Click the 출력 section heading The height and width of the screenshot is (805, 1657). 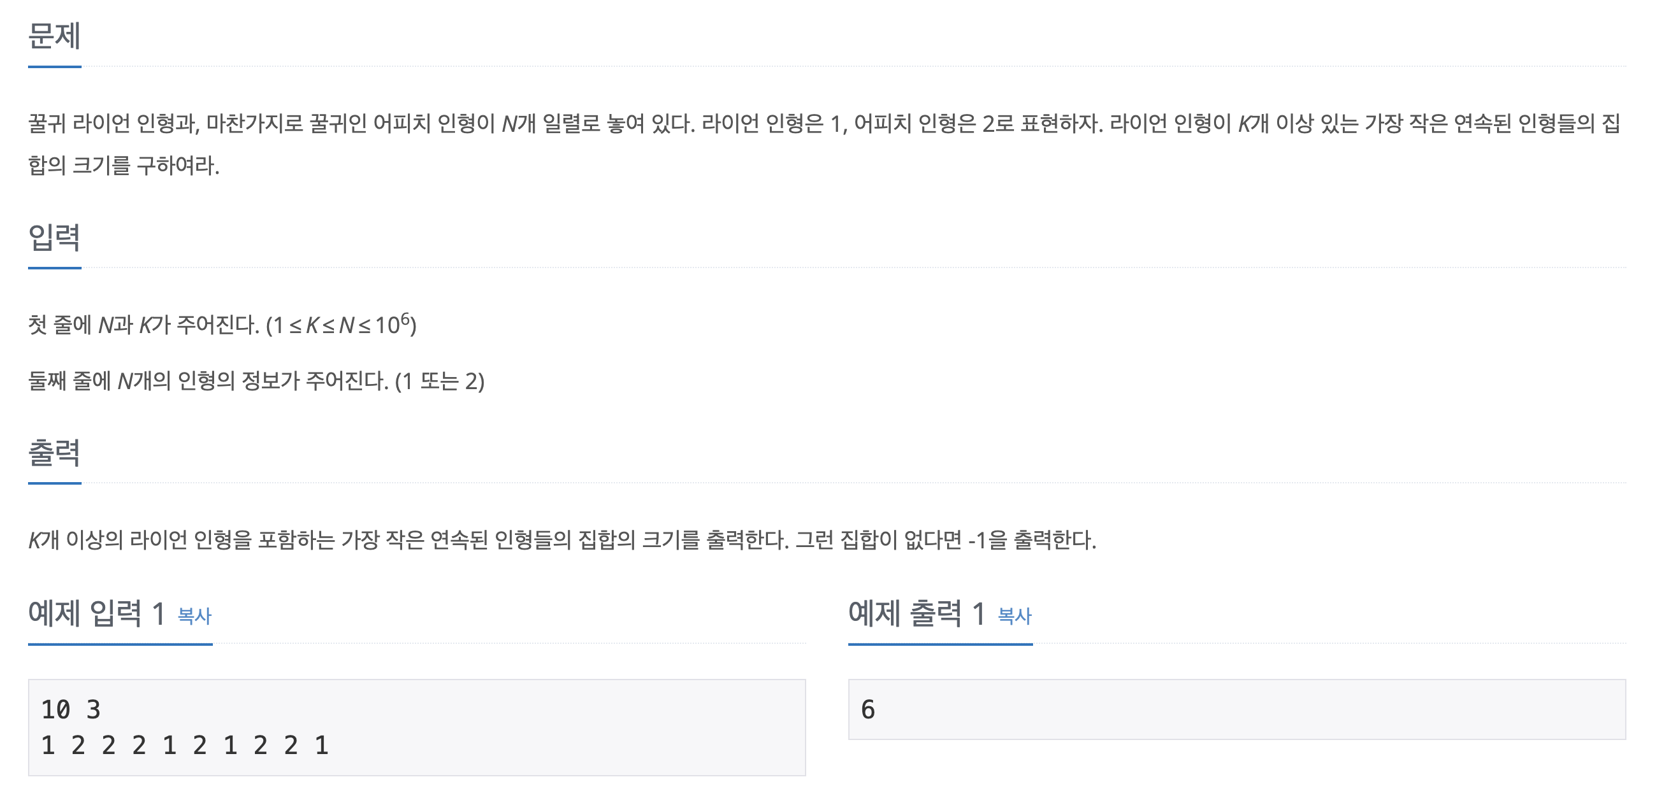55,453
